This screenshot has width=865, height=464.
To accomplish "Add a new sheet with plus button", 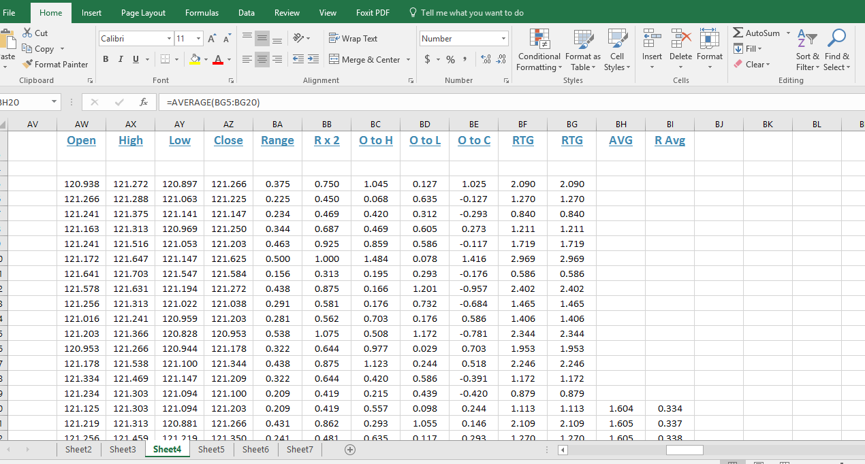I will [350, 450].
